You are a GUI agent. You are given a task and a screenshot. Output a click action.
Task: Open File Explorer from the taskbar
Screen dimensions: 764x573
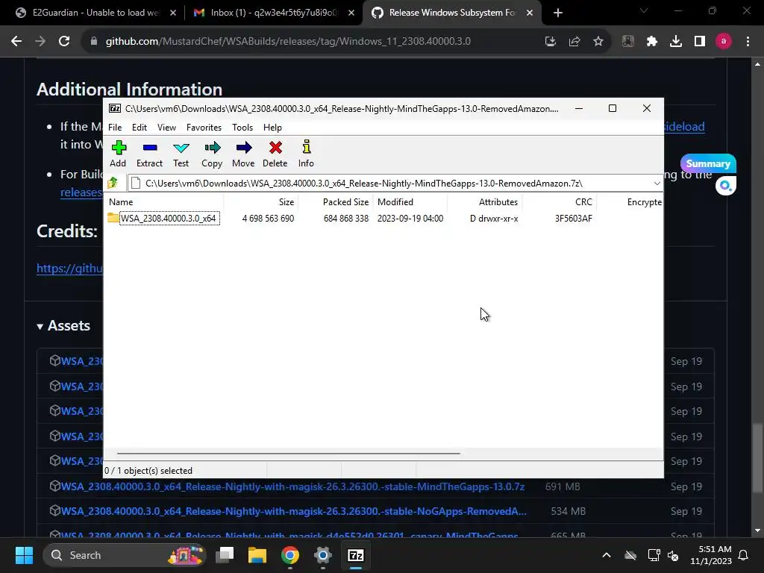[x=257, y=555]
